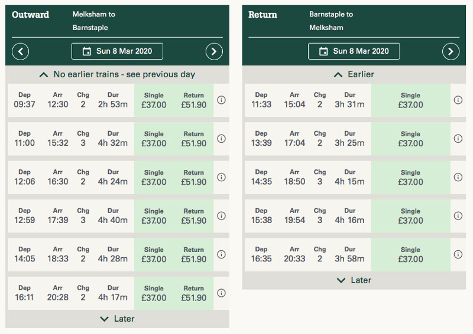Screen dimensions: 473x334
Task: Expand later outward trains
Action: tap(117, 319)
